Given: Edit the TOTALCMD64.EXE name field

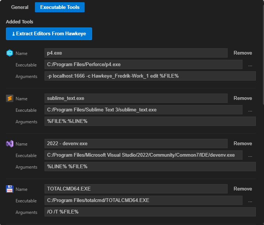Looking at the screenshot, I should 136,189.
